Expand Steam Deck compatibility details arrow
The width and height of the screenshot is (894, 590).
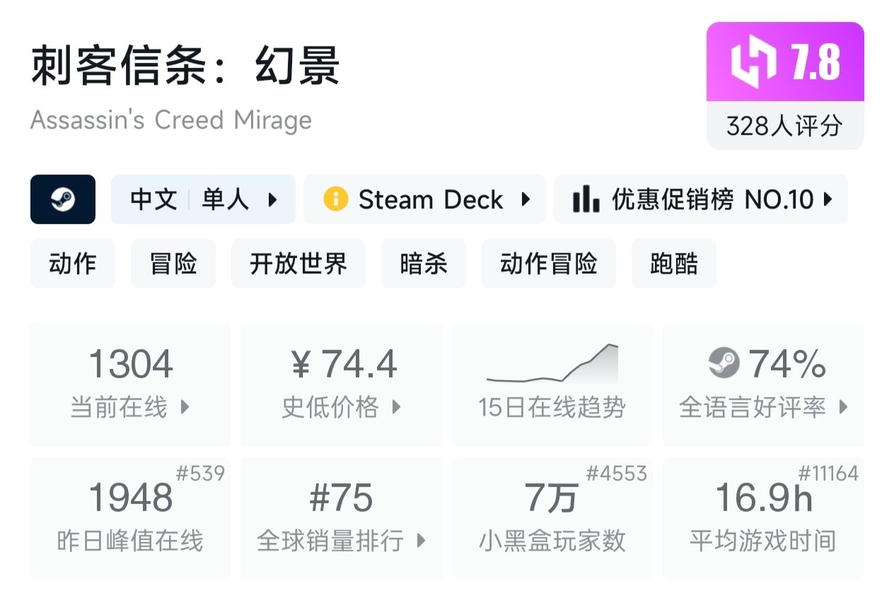(526, 199)
